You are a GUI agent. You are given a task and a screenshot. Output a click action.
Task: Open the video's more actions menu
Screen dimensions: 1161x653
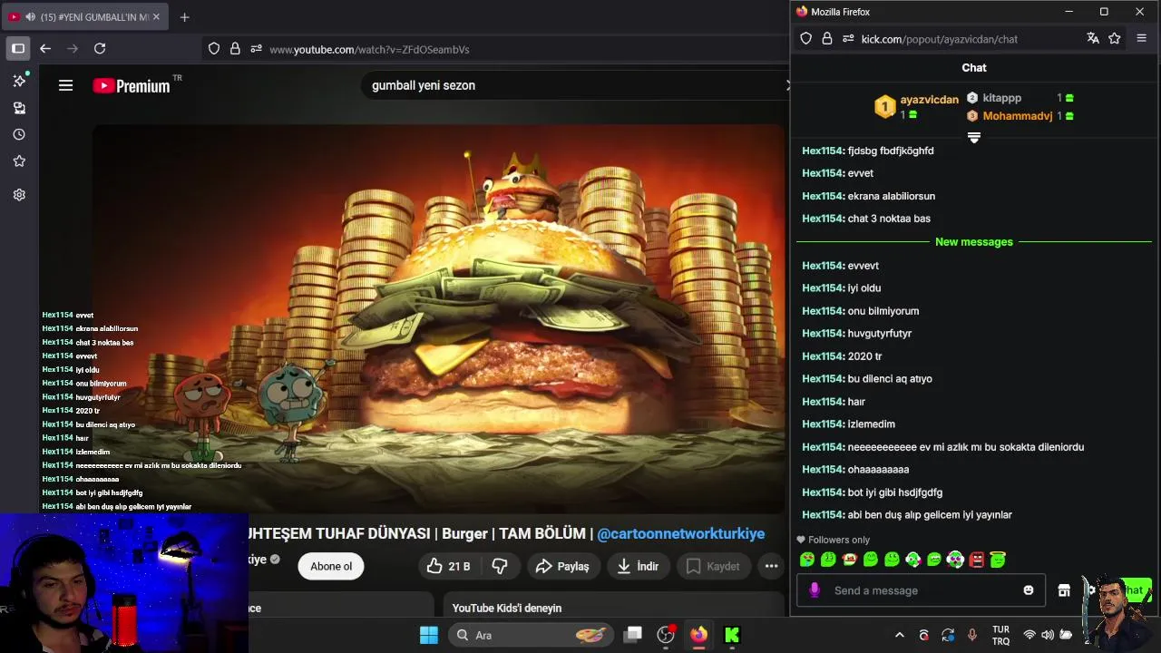tap(771, 566)
